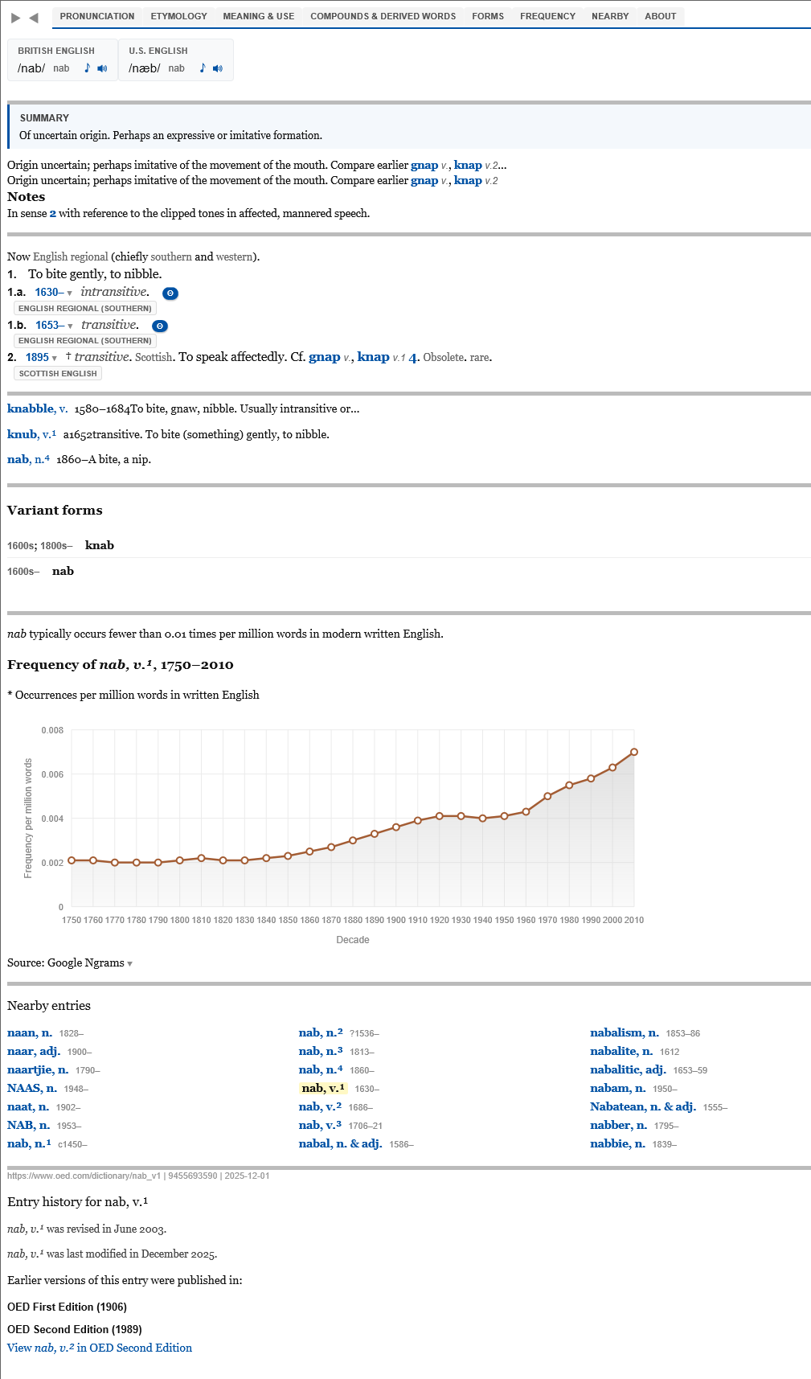Play U.S. English pronunciation speaker icon
811x1379 pixels.
tap(218, 68)
